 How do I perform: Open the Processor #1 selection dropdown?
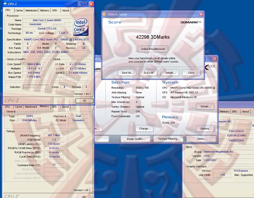(46, 87)
